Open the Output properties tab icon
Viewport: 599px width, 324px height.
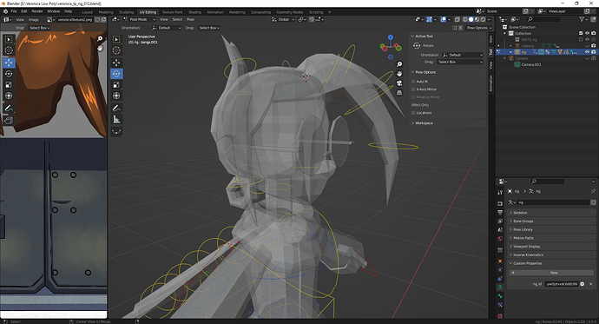point(500,212)
